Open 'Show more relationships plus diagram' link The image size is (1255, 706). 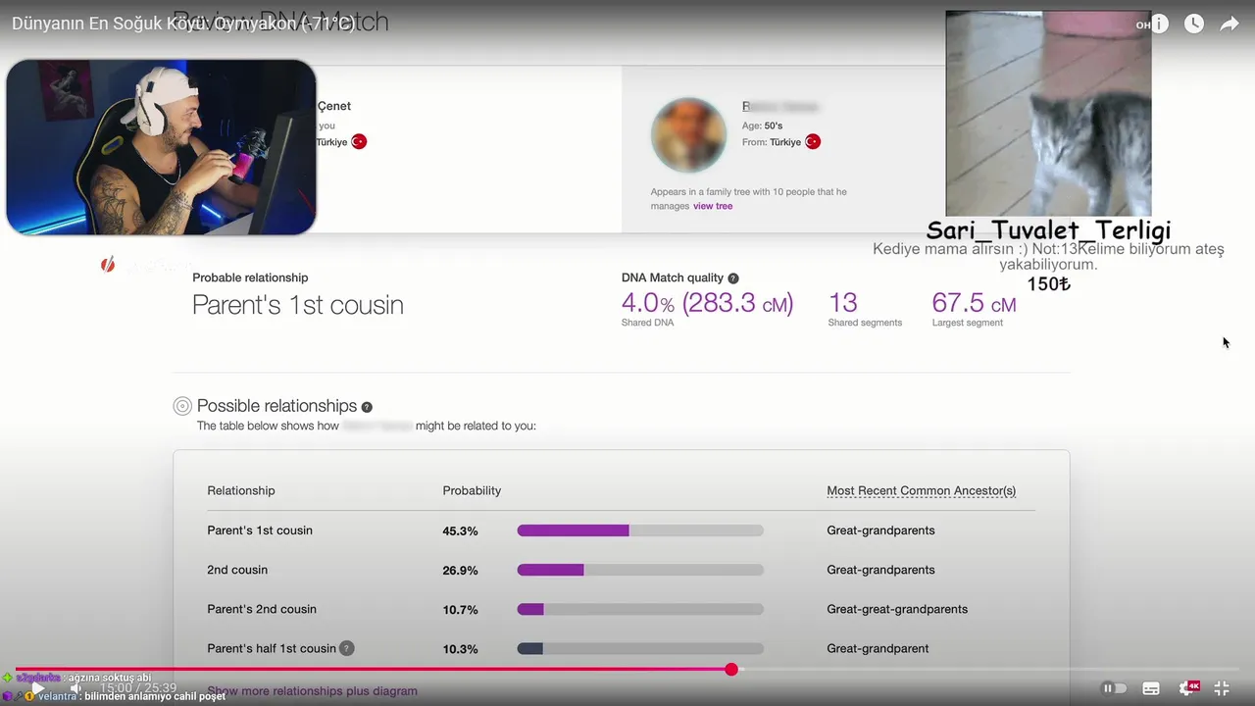pyautogui.click(x=312, y=691)
